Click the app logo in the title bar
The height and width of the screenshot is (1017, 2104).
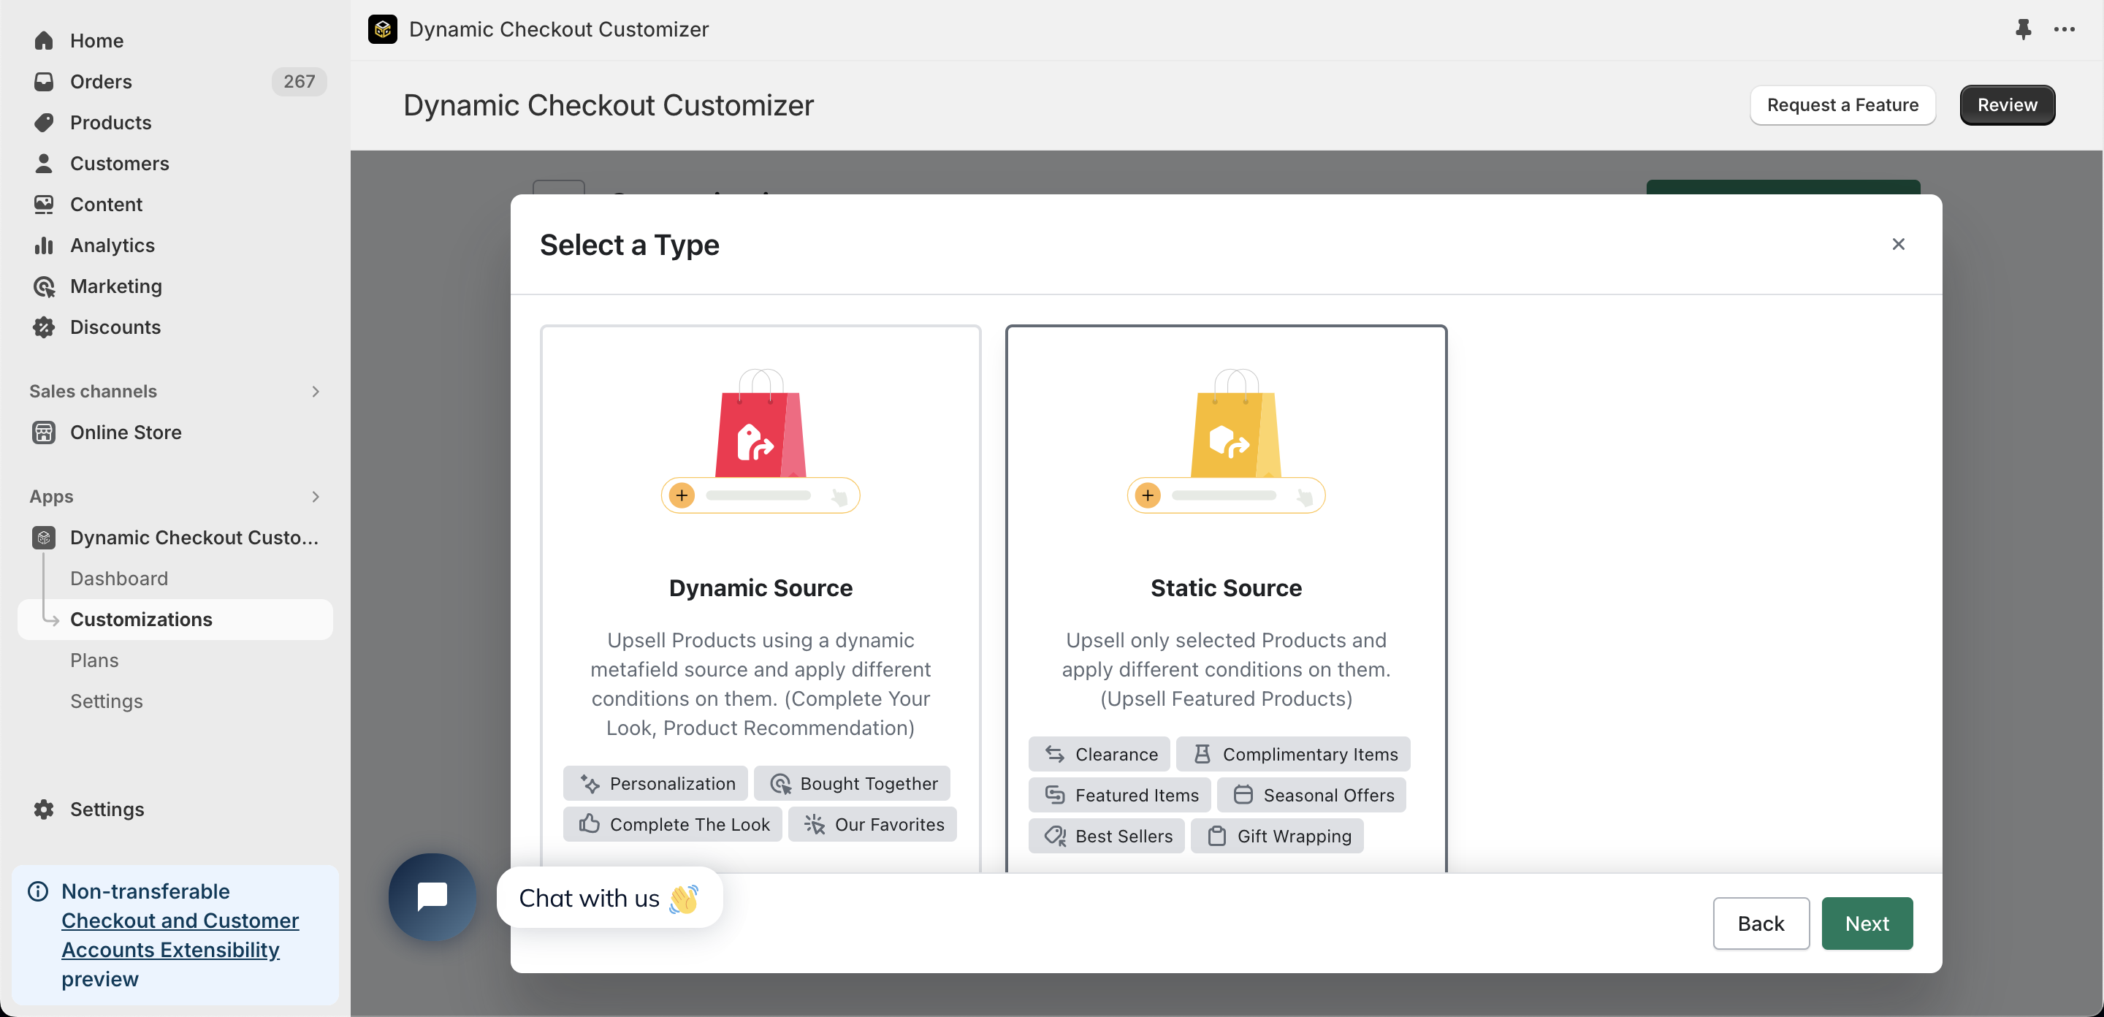382,29
